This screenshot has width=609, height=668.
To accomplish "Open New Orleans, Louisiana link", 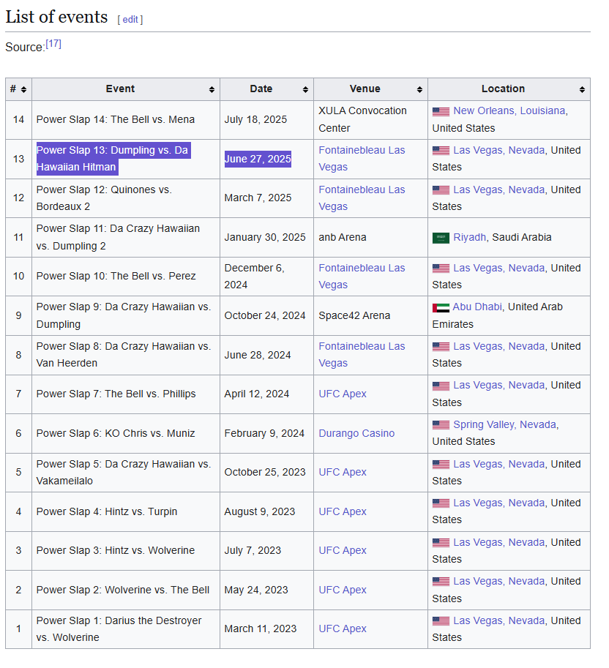I will pyautogui.click(x=509, y=110).
